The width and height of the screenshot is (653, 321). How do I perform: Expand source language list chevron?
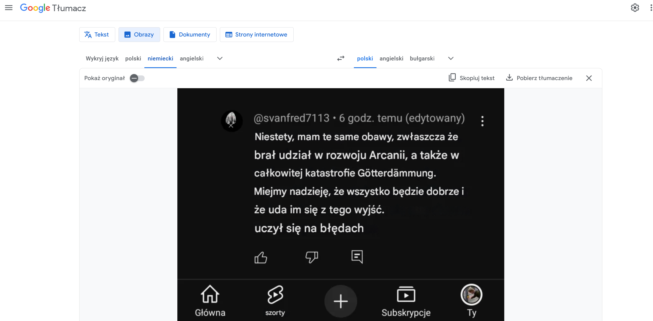coord(220,58)
